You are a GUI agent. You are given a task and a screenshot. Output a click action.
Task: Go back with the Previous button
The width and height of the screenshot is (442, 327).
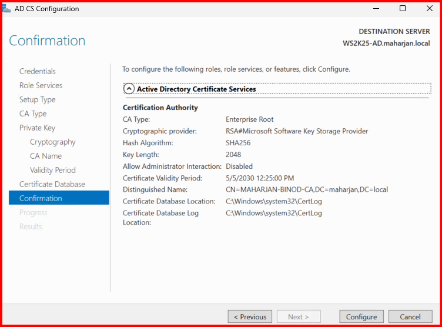tap(250, 316)
